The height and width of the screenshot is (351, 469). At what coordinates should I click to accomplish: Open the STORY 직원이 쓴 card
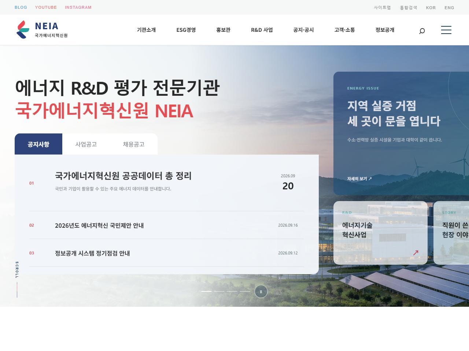click(x=451, y=233)
